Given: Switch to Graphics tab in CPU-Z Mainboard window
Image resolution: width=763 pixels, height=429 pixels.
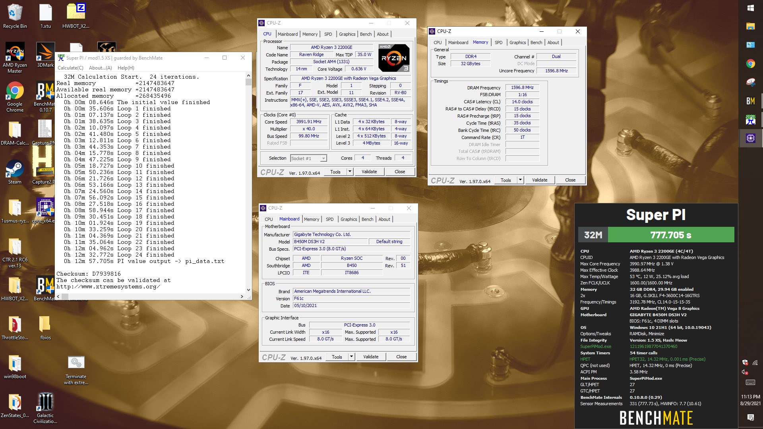Looking at the screenshot, I should point(349,219).
